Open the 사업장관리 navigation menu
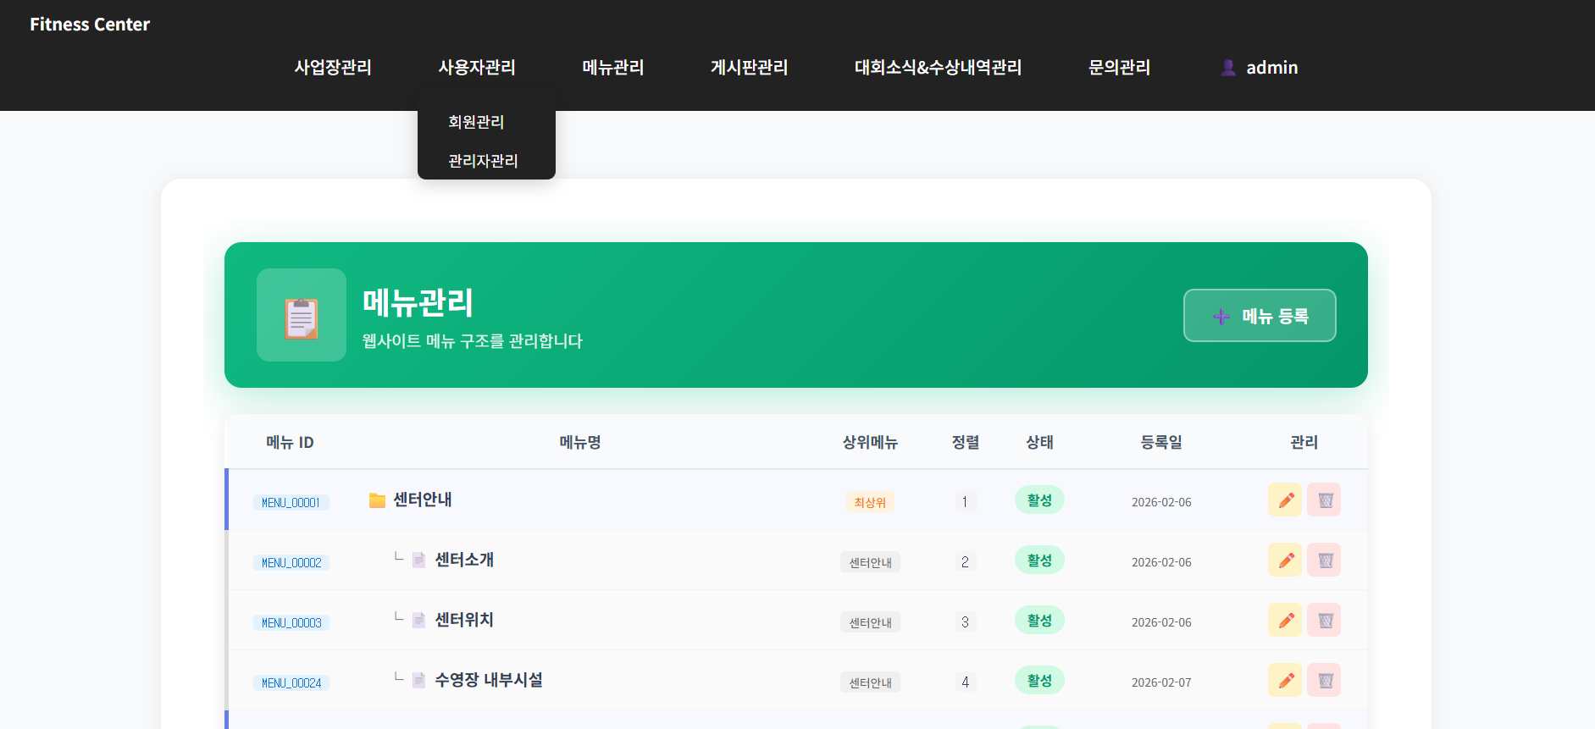 tap(332, 68)
